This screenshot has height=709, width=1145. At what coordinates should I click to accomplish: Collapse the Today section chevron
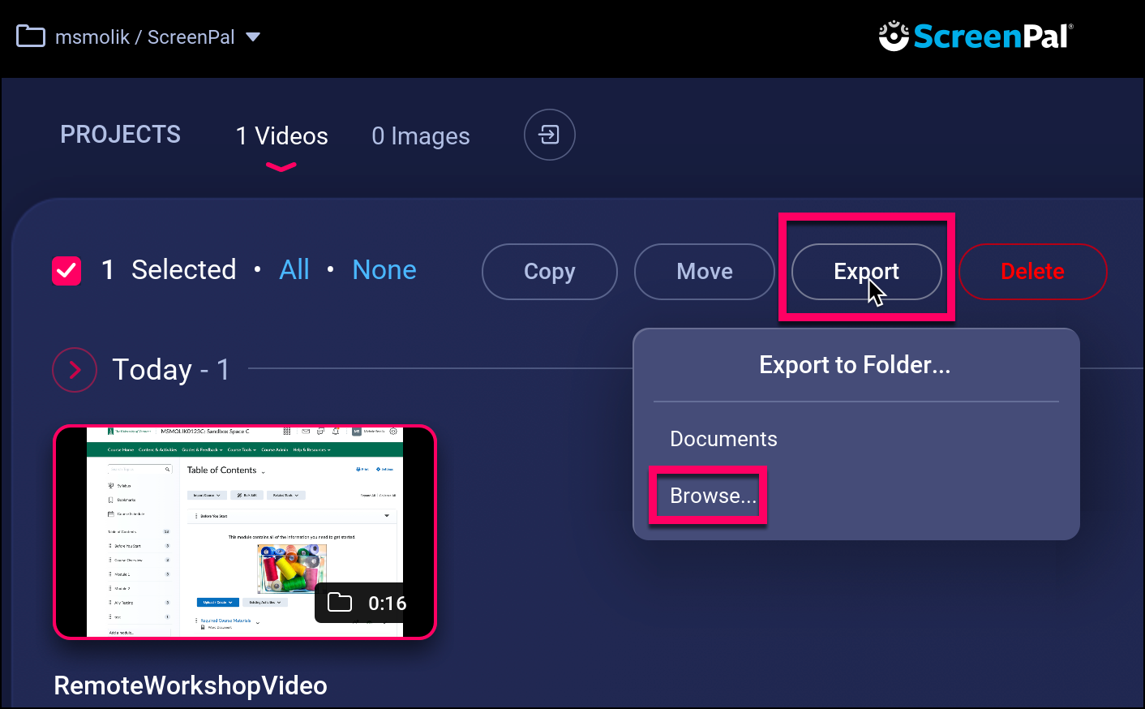[75, 370]
